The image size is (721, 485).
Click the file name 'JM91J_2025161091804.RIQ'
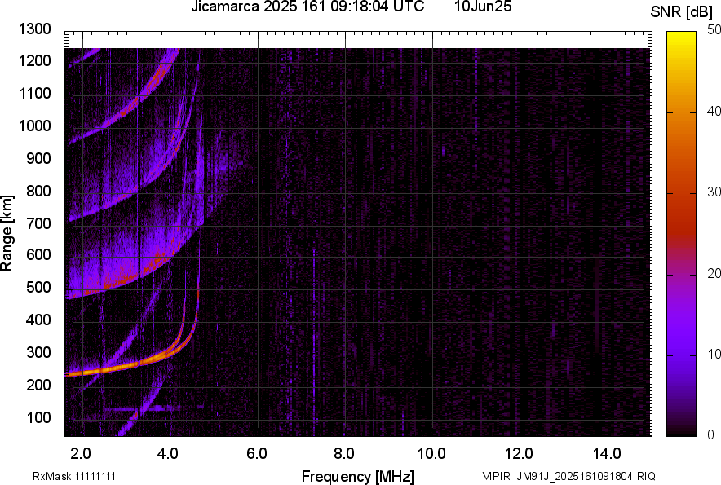586,476
